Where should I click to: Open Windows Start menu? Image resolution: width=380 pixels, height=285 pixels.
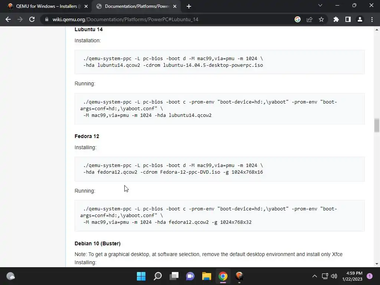point(141,276)
